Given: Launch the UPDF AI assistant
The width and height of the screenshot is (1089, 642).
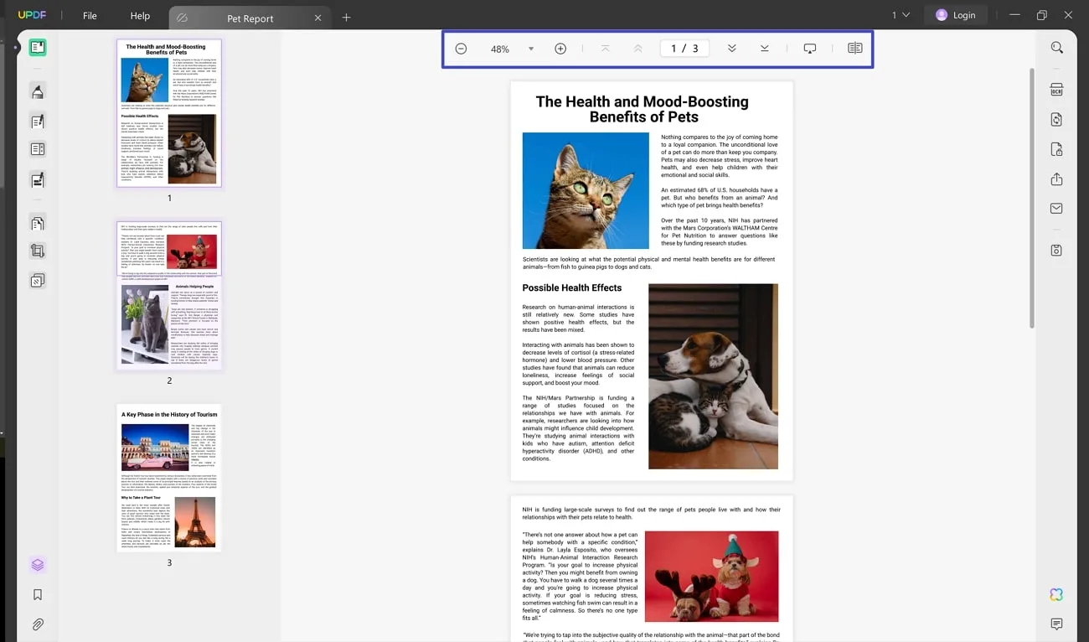Looking at the screenshot, I should (x=1057, y=594).
